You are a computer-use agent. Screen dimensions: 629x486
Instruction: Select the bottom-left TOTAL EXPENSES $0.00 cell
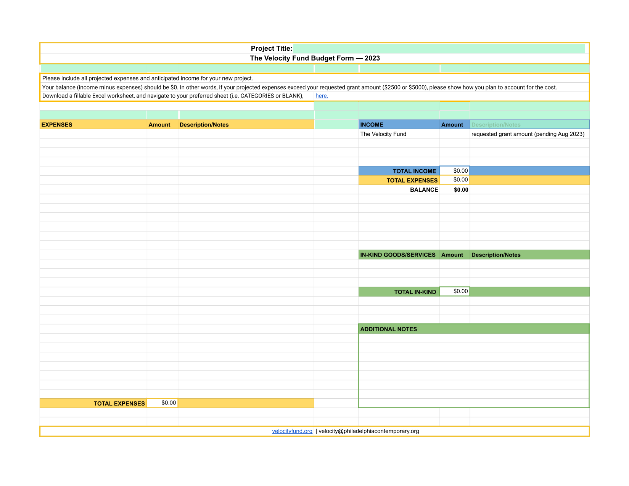pos(162,403)
